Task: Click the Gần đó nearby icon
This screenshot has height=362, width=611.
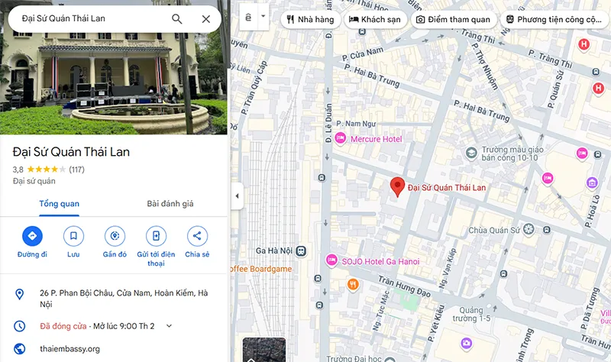Action: click(x=115, y=236)
